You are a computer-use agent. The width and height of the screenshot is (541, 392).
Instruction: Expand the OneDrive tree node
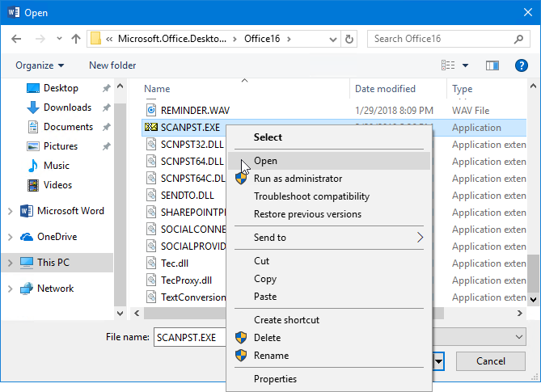pyautogui.click(x=10, y=237)
